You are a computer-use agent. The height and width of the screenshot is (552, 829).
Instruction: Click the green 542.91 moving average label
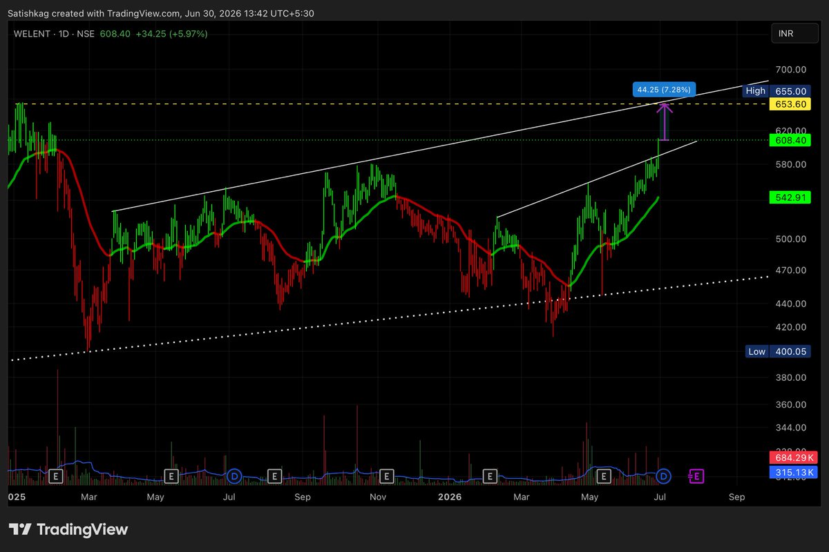point(792,197)
